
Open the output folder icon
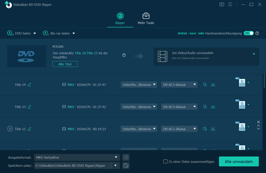pyautogui.click(x=126, y=165)
